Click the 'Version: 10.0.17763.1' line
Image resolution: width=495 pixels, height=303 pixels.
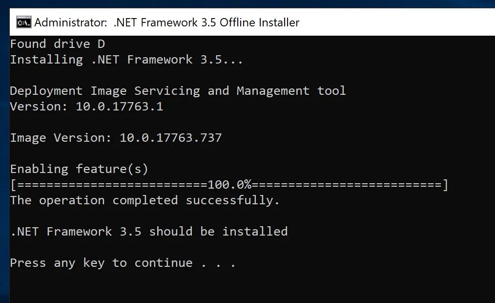[86, 107]
